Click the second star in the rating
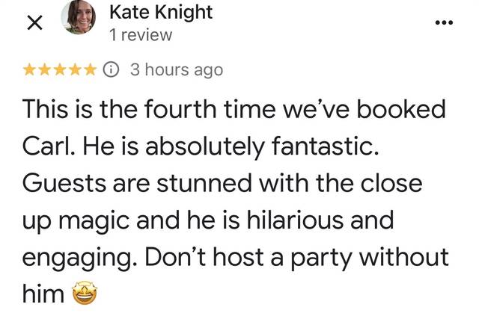Image resolution: width=479 pixels, height=319 pixels. click(x=45, y=69)
